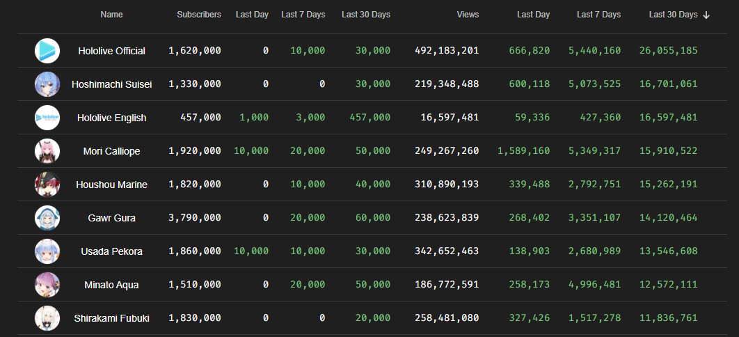Click Hoshimachi Suisei's avatar icon

pos(47,84)
